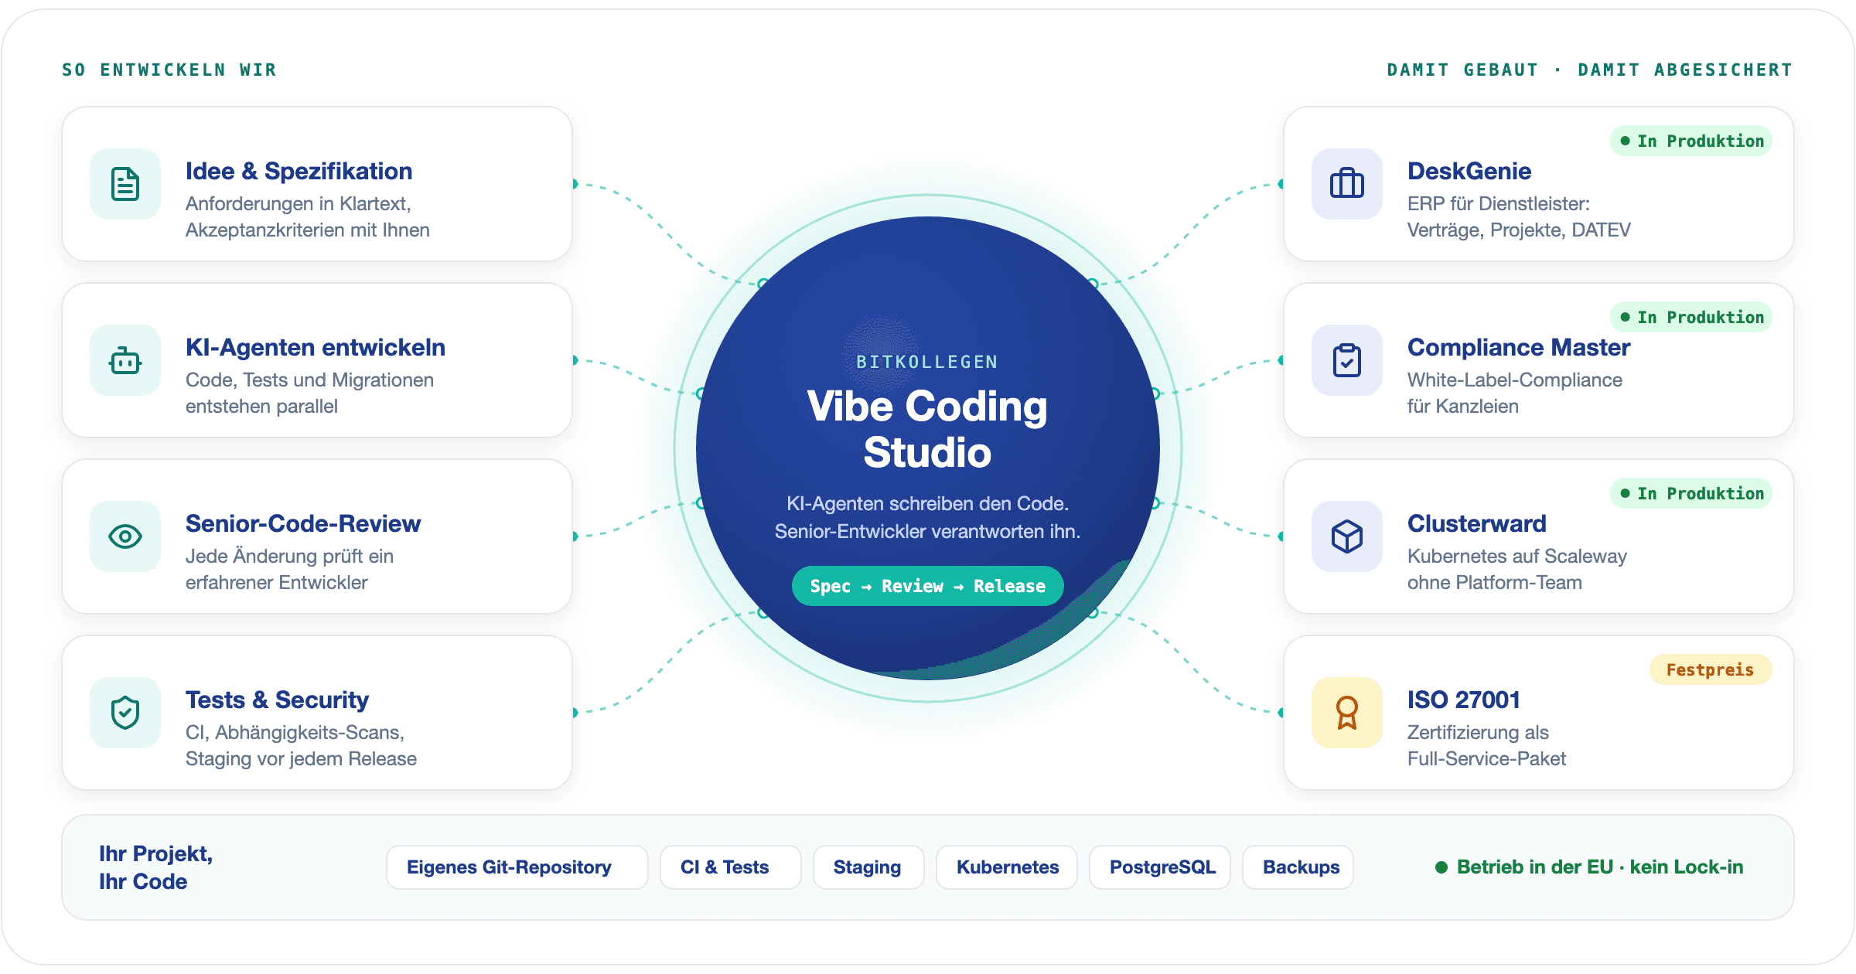Open the Idee & Spezifikation heading

click(x=299, y=171)
